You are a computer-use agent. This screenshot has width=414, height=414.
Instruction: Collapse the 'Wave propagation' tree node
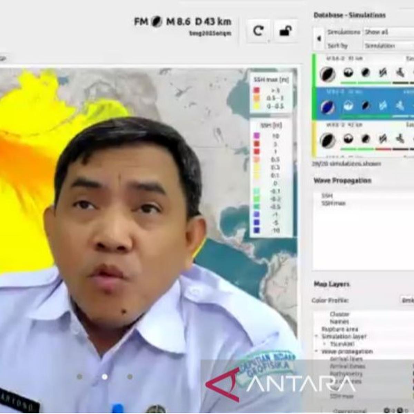[316, 352]
